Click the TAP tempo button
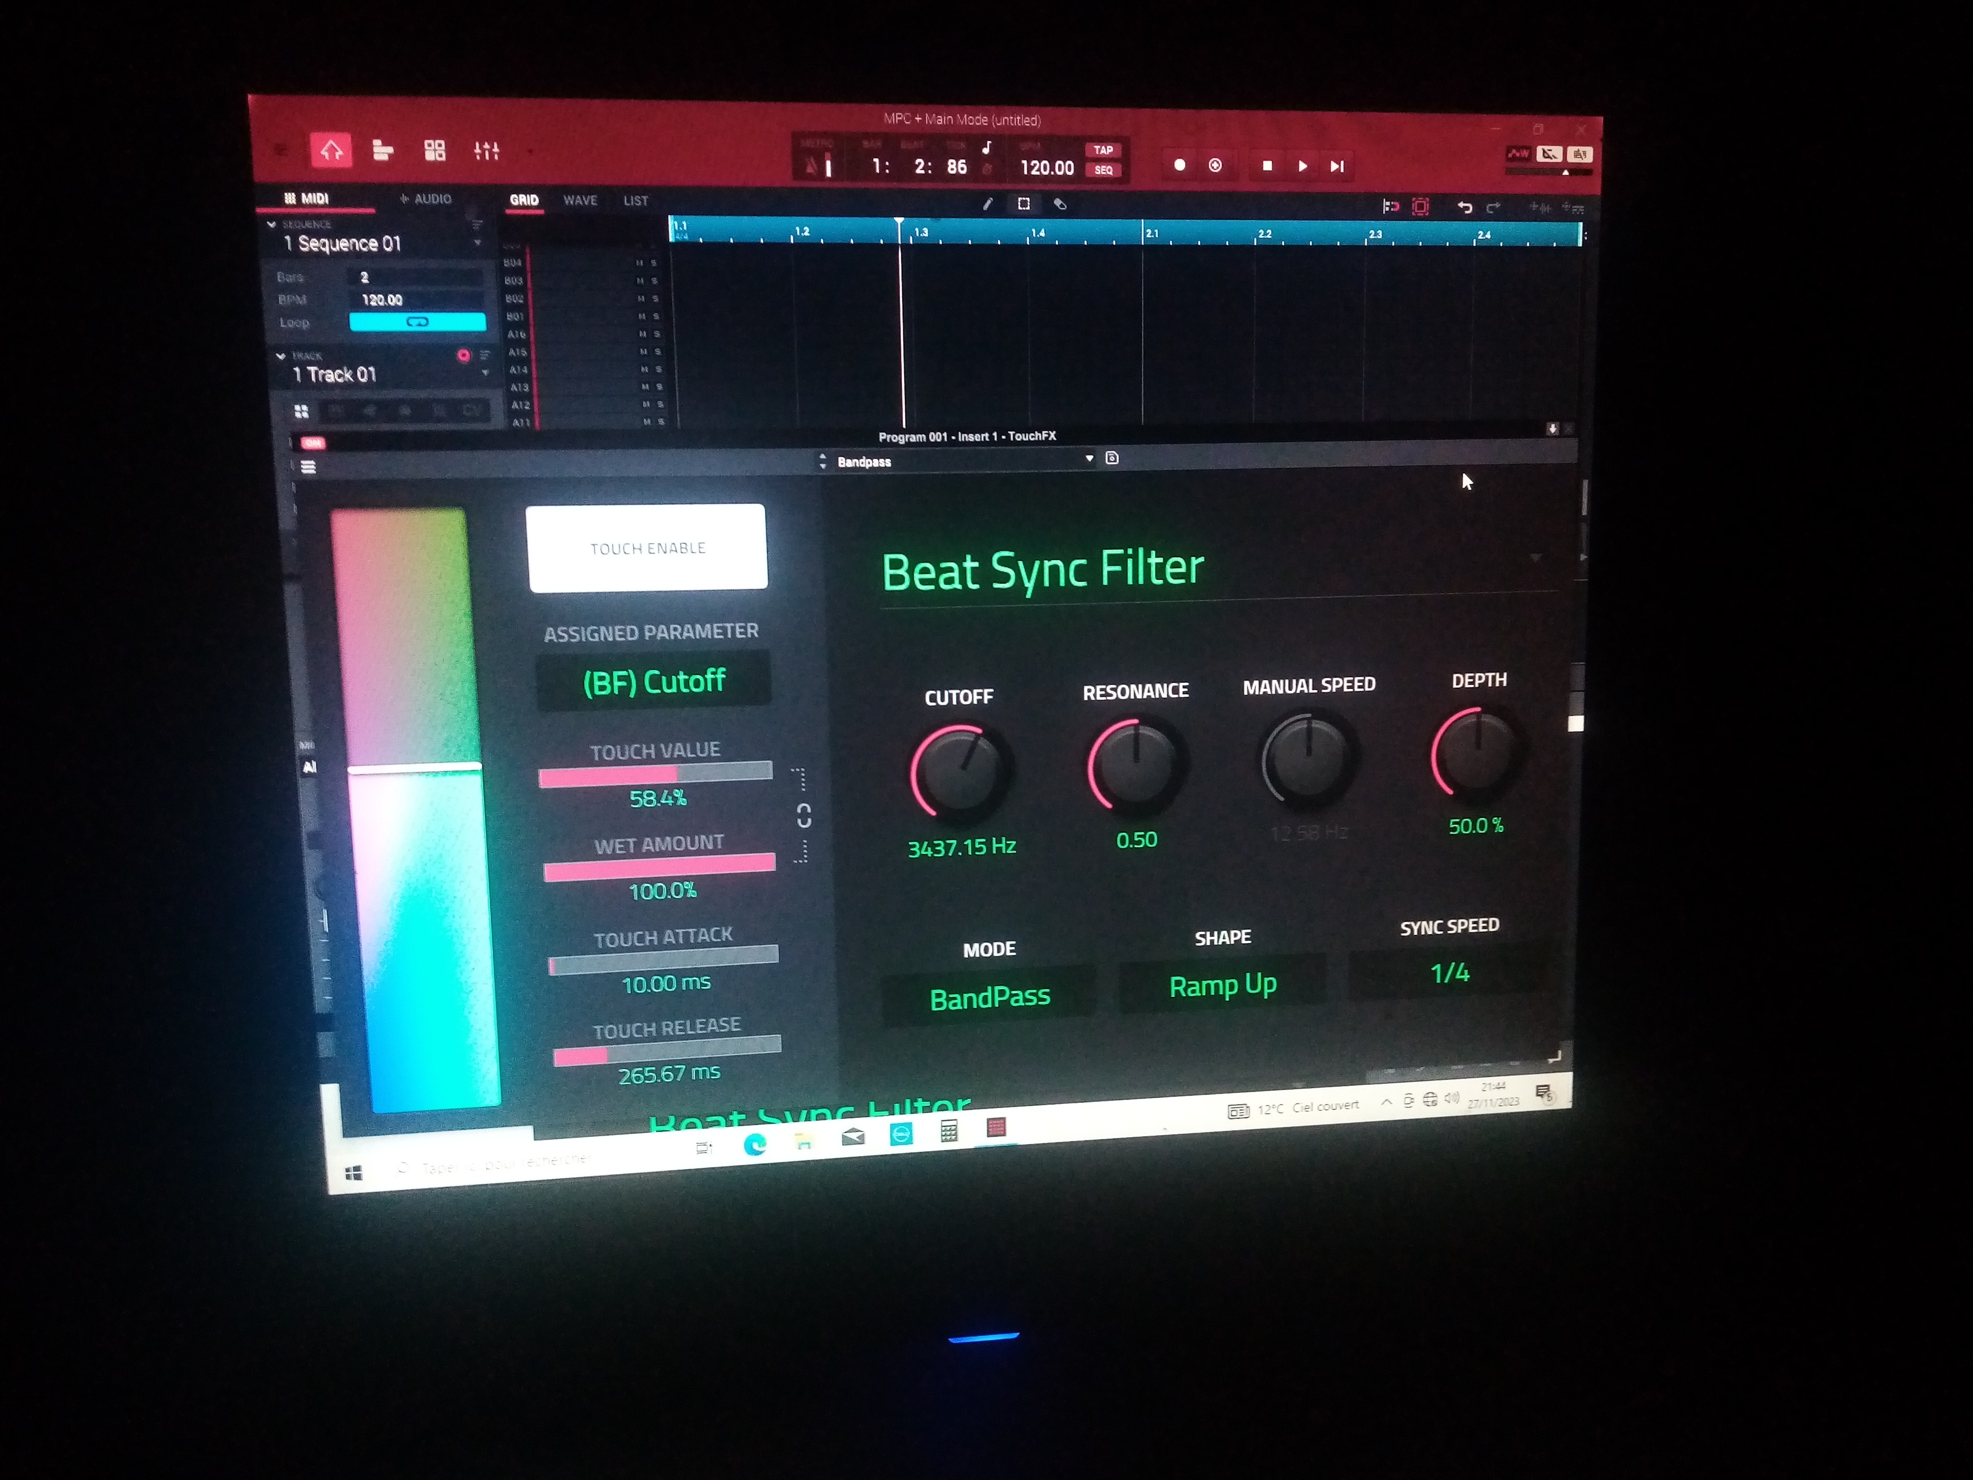The image size is (1973, 1480). click(x=1103, y=150)
